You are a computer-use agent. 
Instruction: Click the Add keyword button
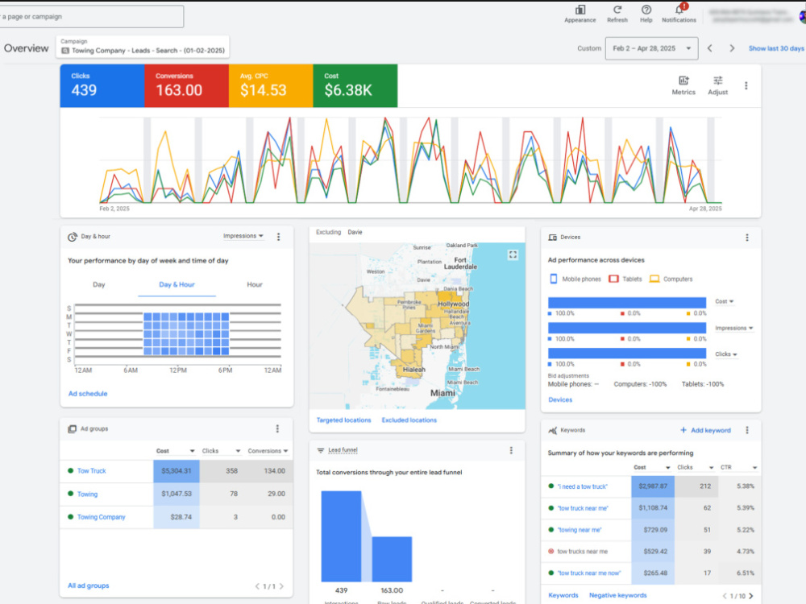pyautogui.click(x=705, y=430)
